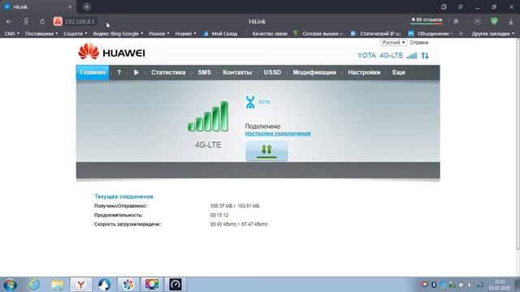
Task: Open the Статистика menu tab
Action: (x=168, y=72)
